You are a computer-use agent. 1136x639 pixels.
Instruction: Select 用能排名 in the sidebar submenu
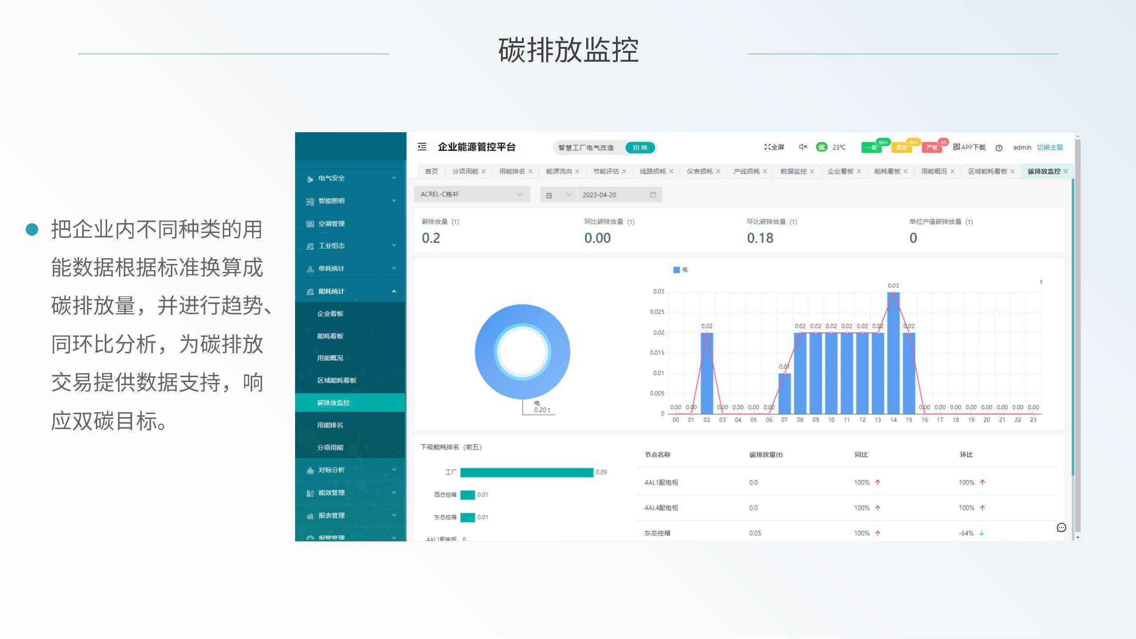click(x=330, y=425)
